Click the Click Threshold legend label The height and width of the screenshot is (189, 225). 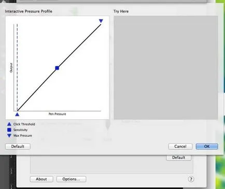click(x=24, y=124)
